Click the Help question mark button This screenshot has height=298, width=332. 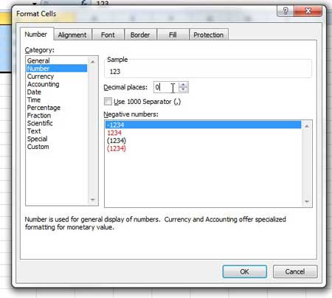[x=286, y=11]
